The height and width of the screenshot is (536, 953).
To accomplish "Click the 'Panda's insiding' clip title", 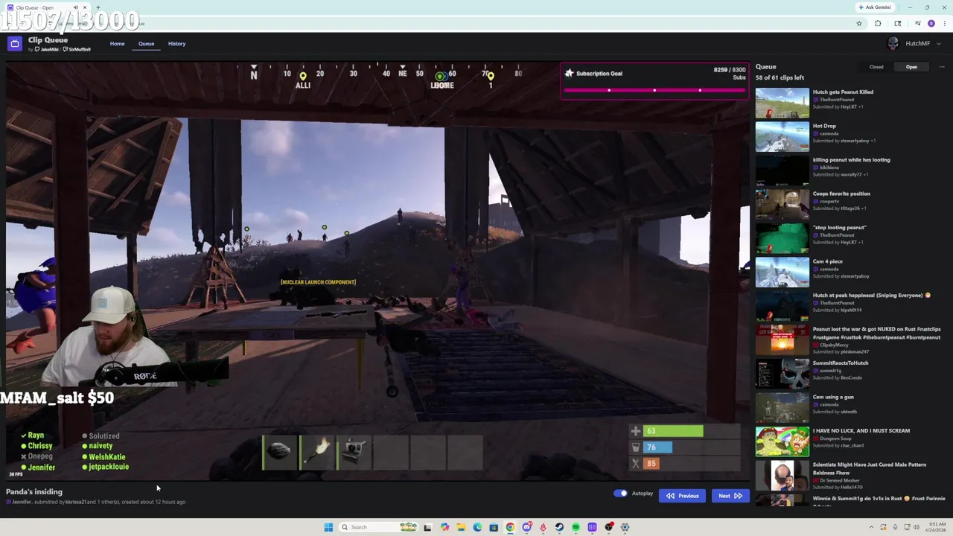I will tap(34, 492).
